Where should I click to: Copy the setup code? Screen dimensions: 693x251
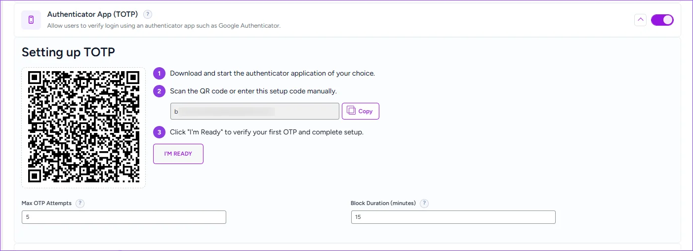point(361,111)
